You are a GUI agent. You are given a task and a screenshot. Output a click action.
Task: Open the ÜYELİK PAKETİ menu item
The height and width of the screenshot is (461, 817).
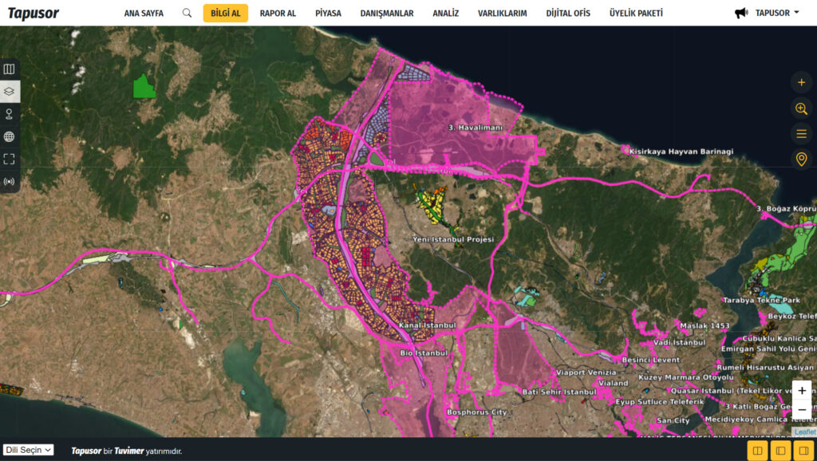[x=636, y=14]
